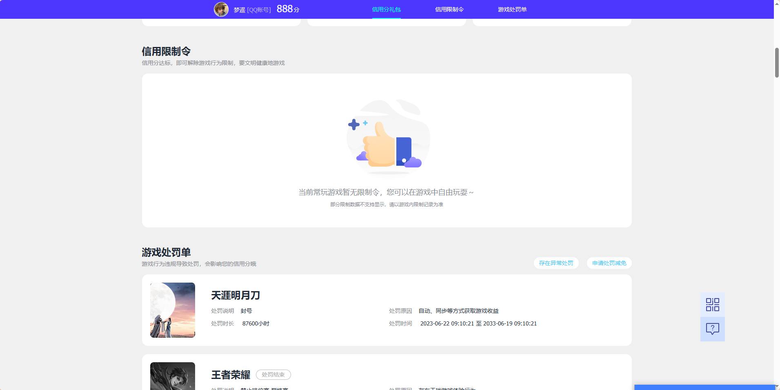Click the 信用限制令 section heading

[166, 51]
